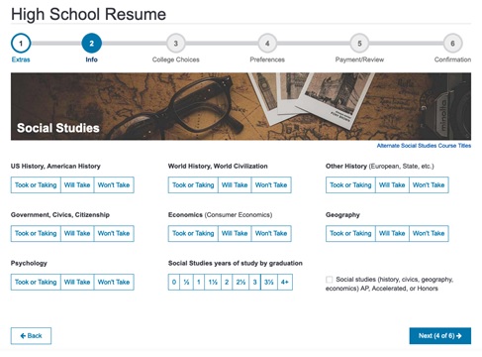Check AP, Accelerated, or Honors social studies box
This screenshot has width=482, height=357.
coord(330,280)
